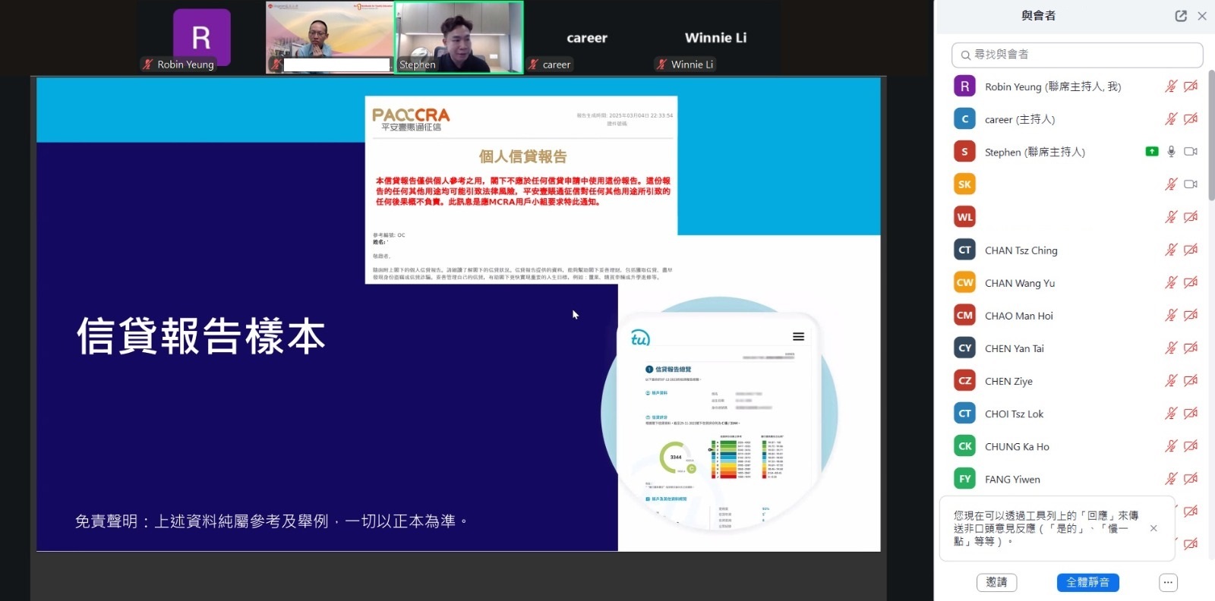Select CHOI Tsz Lok participant entry

tap(1014, 414)
